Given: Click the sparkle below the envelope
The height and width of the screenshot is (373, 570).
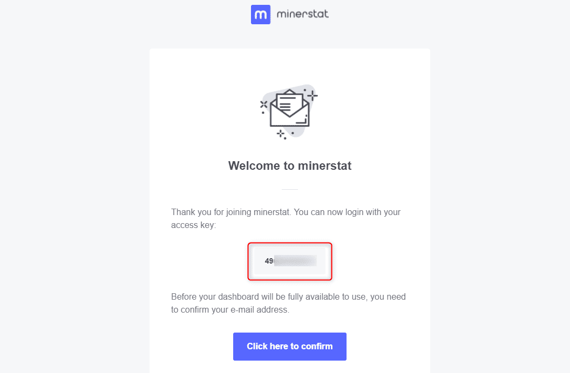Looking at the screenshot, I should pyautogui.click(x=281, y=134).
